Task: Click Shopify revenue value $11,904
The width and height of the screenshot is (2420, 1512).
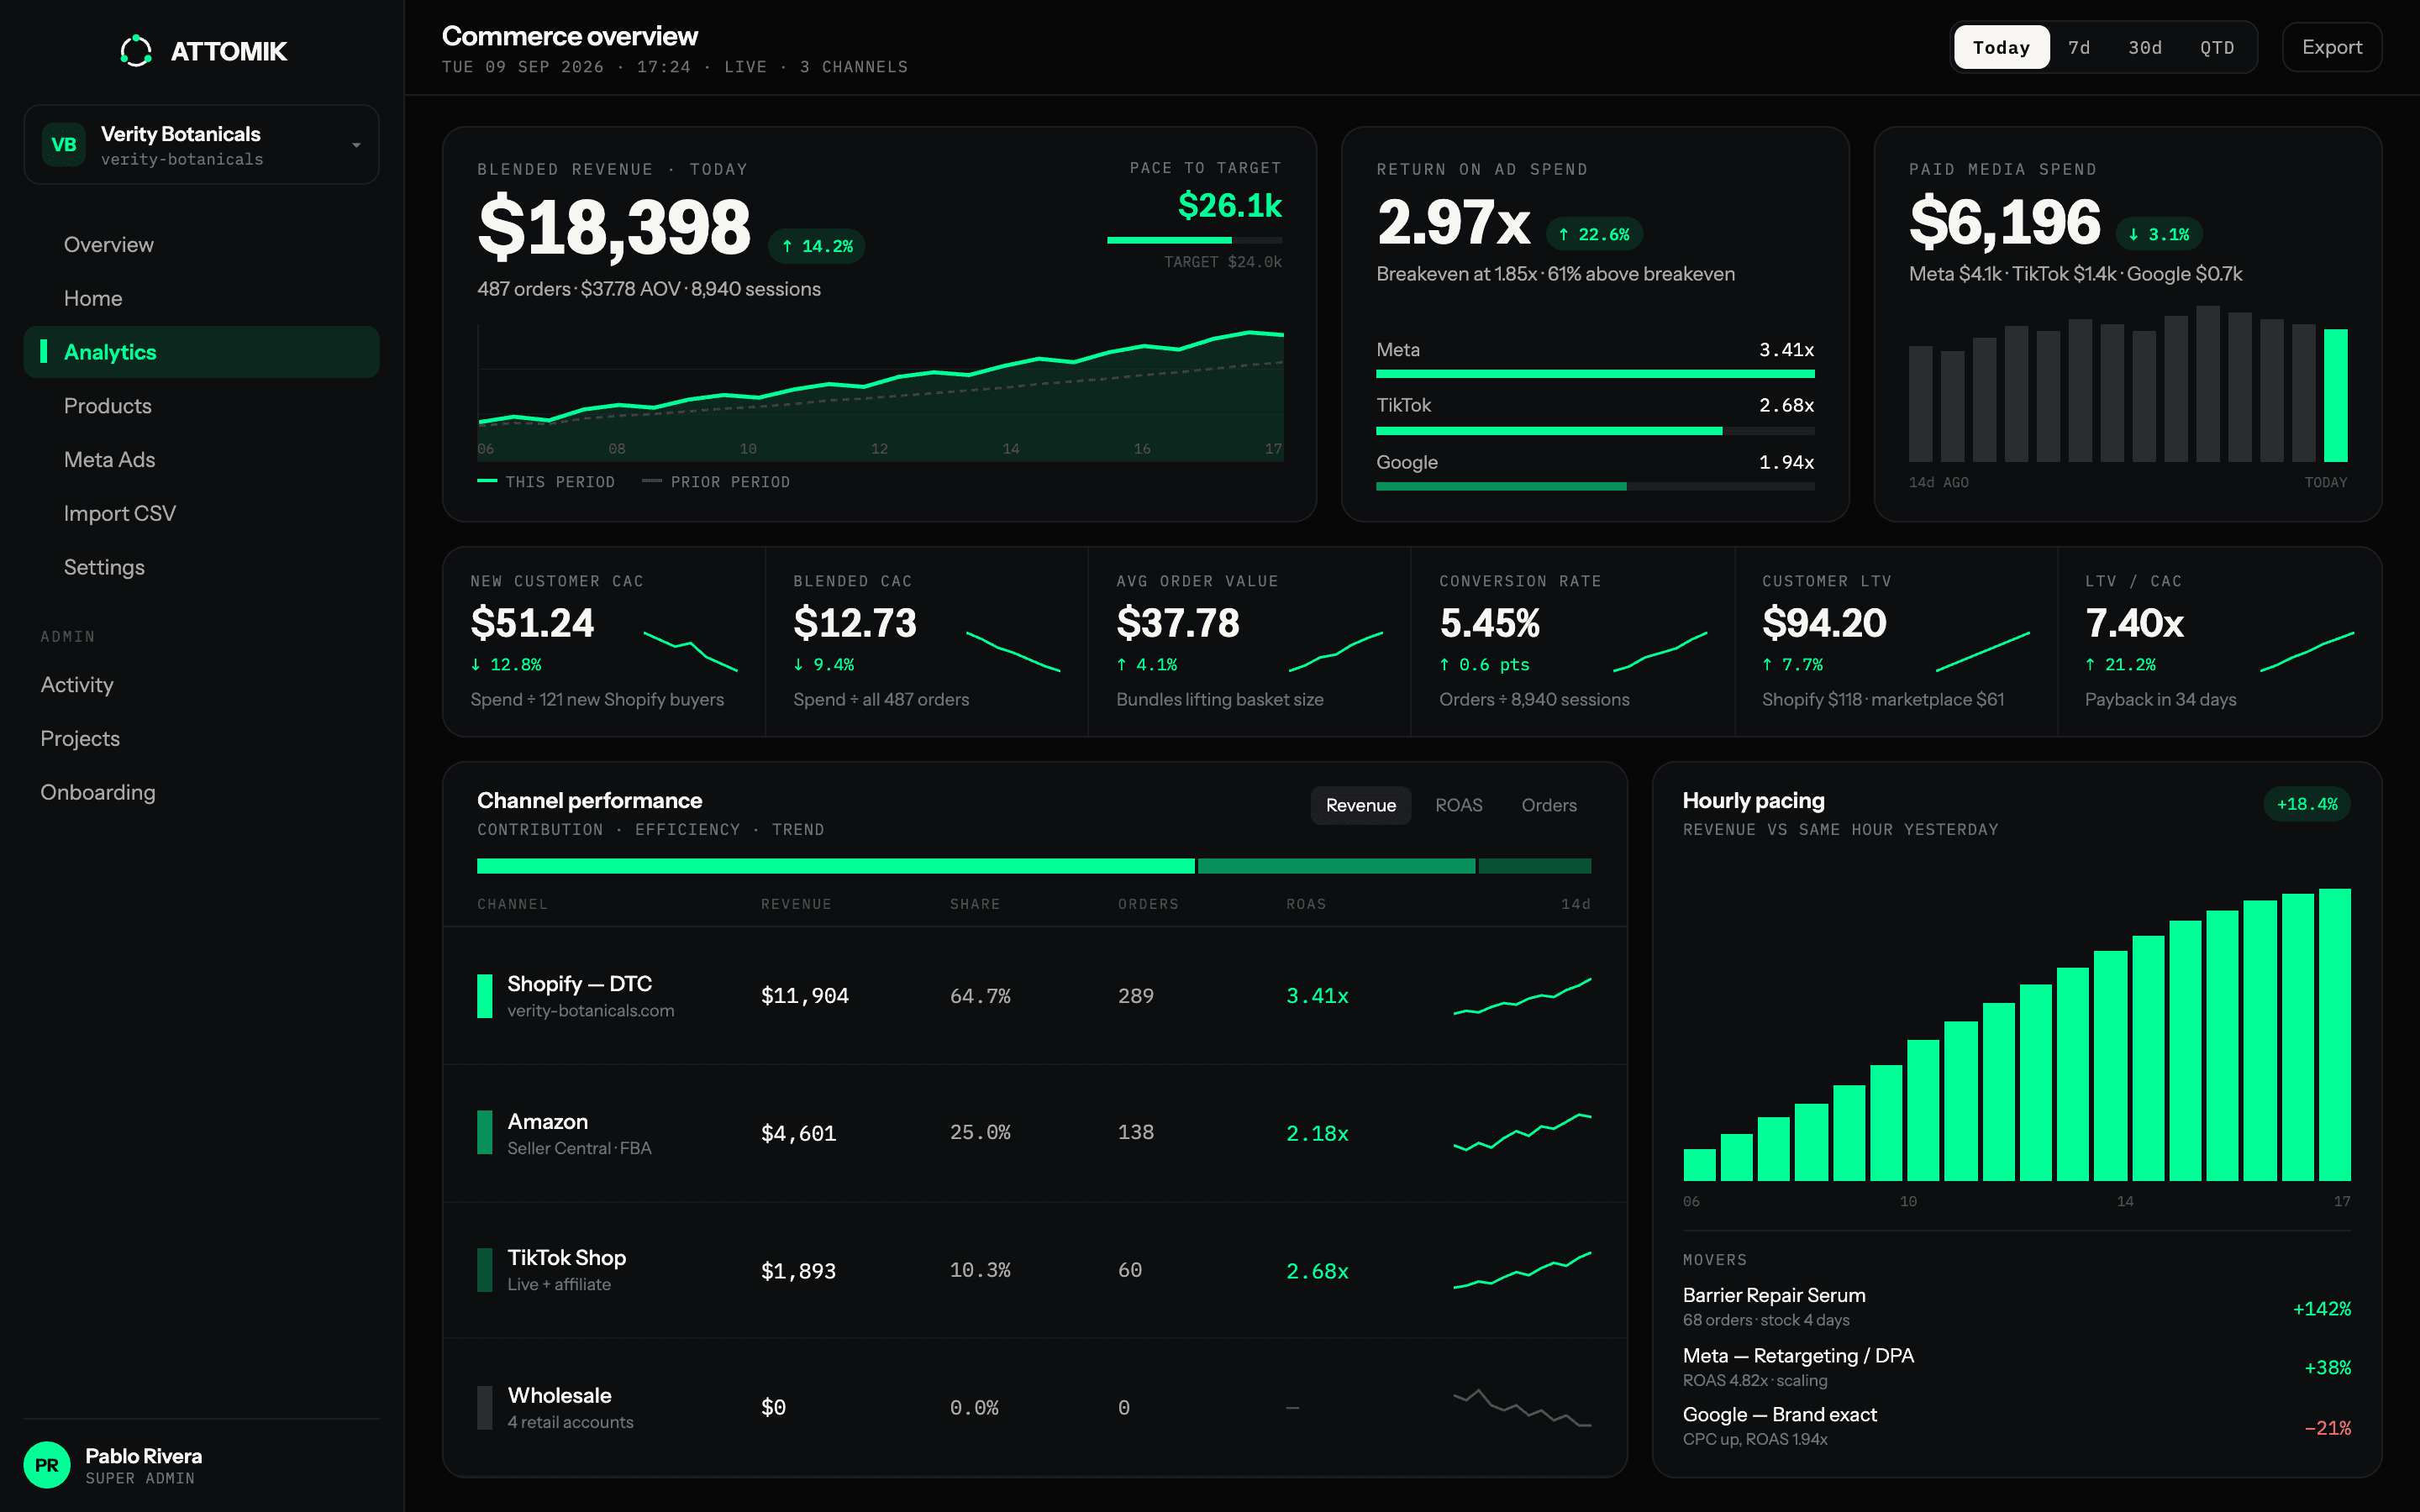Action: [x=804, y=996]
